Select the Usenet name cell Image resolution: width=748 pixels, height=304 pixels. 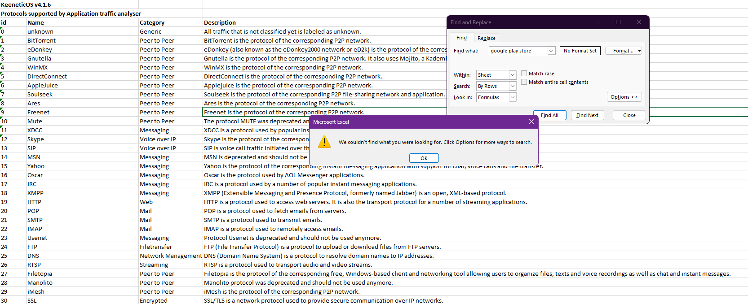pos(82,238)
